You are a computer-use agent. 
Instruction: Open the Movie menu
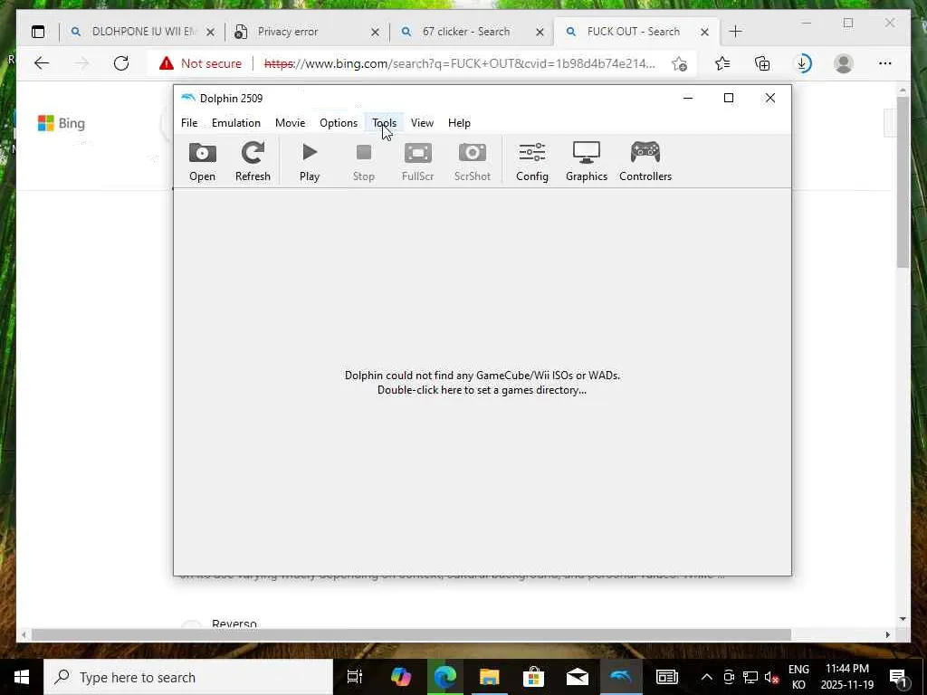(291, 123)
